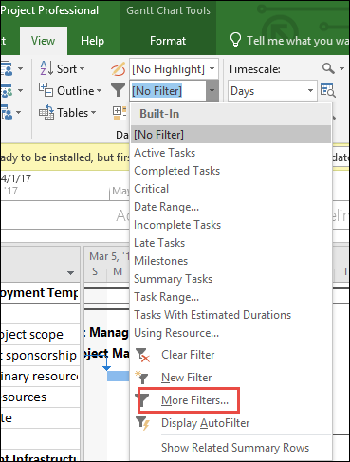Select the 'ject scope' task row
This screenshot has width=350, height=462.
pyautogui.click(x=40, y=334)
